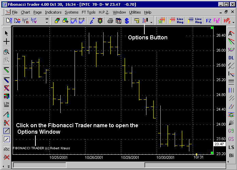The image size is (237, 170).
Task: Click the magenta FhZ button
Action: [x=217, y=21]
